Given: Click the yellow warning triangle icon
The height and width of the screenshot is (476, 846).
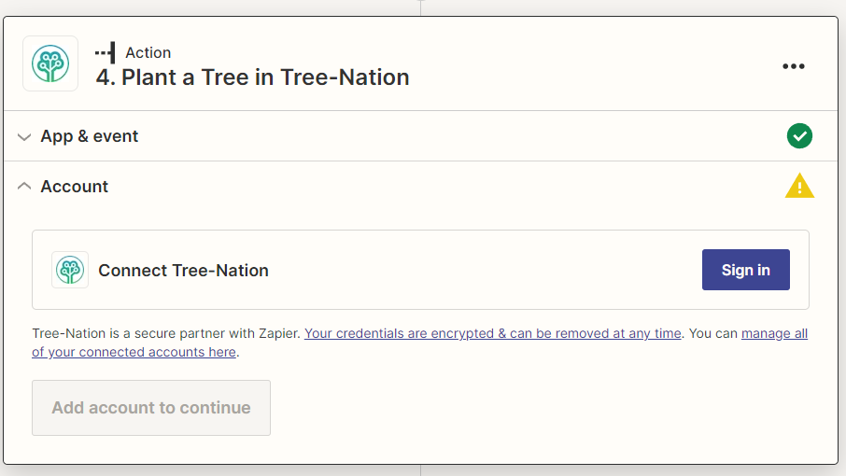Looking at the screenshot, I should 799,186.
